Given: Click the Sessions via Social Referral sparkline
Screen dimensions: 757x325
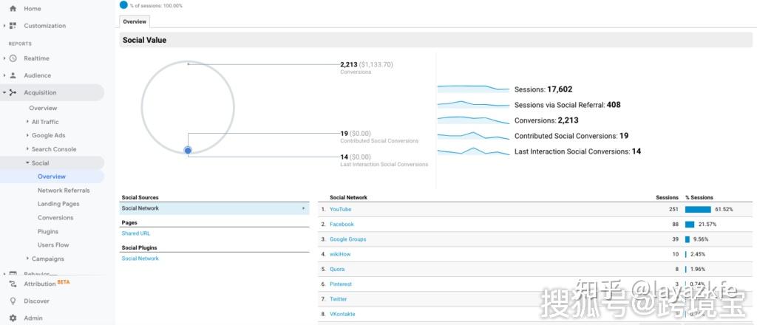Looking at the screenshot, I should pos(473,104).
